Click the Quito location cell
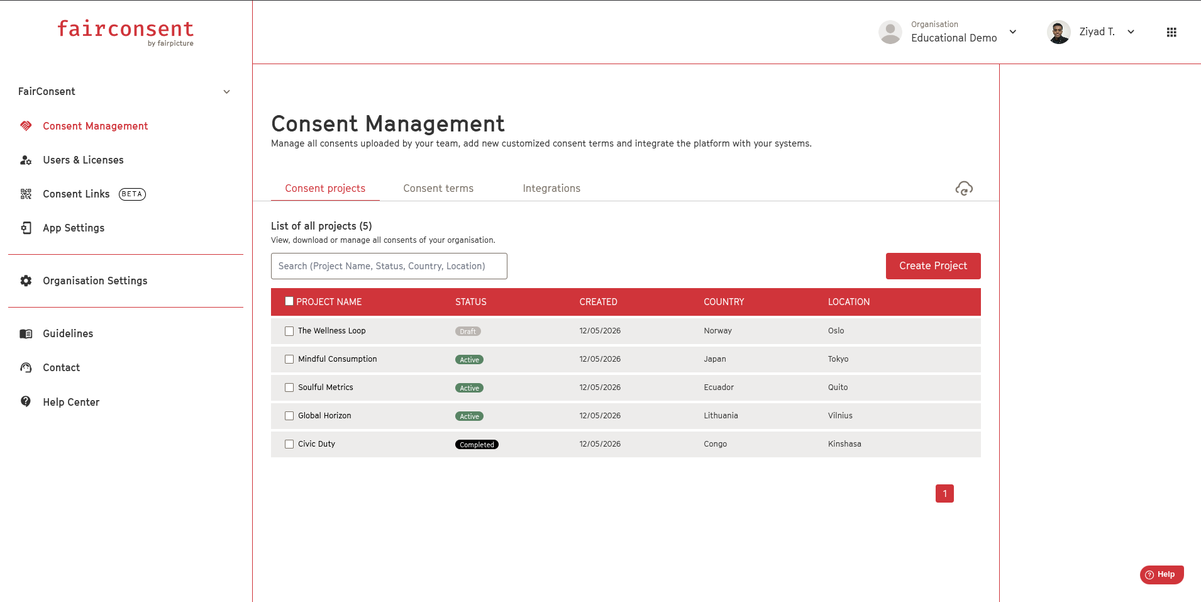1201x602 pixels. pyautogui.click(x=838, y=387)
